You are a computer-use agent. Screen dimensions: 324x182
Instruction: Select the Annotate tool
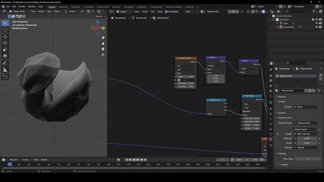pyautogui.click(x=5, y=63)
